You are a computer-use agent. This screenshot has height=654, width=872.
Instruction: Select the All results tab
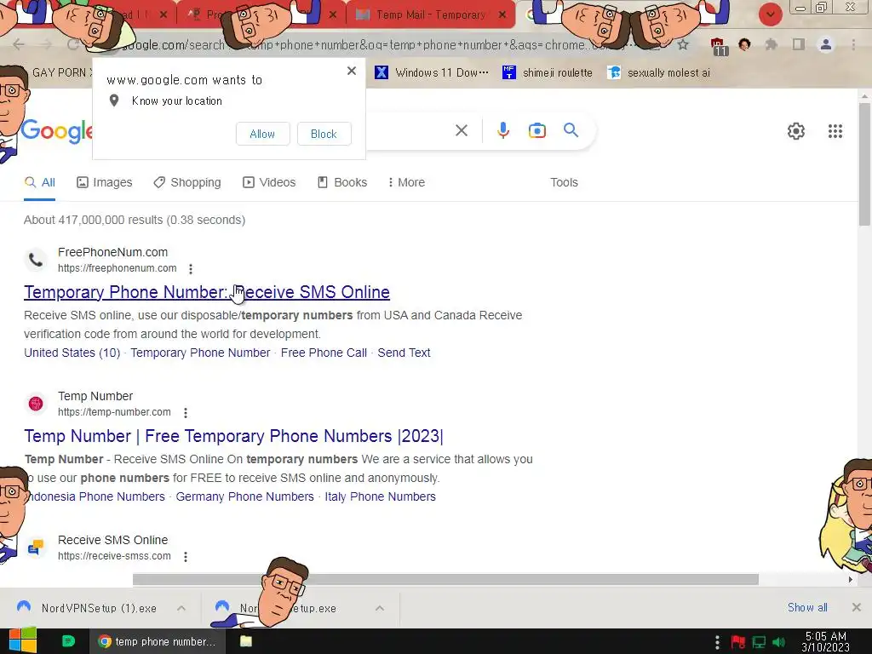[x=39, y=182]
